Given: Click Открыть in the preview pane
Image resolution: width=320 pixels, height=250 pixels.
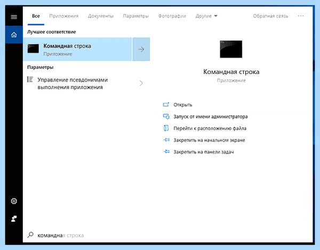Looking at the screenshot, I should 182,105.
